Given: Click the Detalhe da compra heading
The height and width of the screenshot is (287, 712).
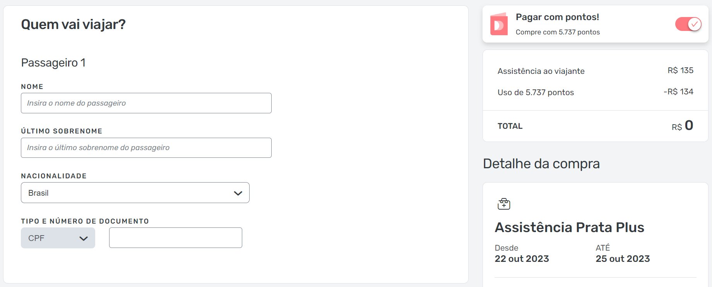Looking at the screenshot, I should 541,164.
